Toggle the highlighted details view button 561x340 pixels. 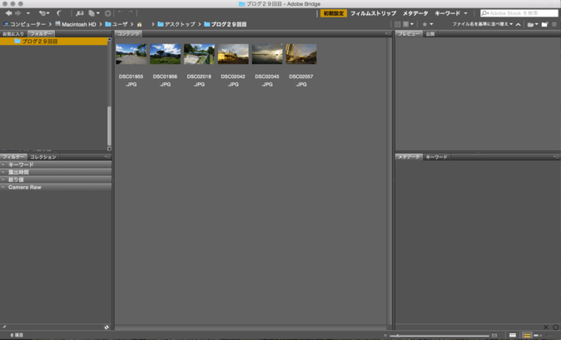(526, 335)
